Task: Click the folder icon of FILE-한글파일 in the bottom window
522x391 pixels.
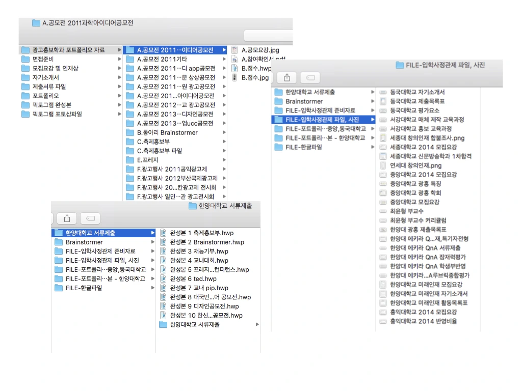Action: (x=59, y=288)
